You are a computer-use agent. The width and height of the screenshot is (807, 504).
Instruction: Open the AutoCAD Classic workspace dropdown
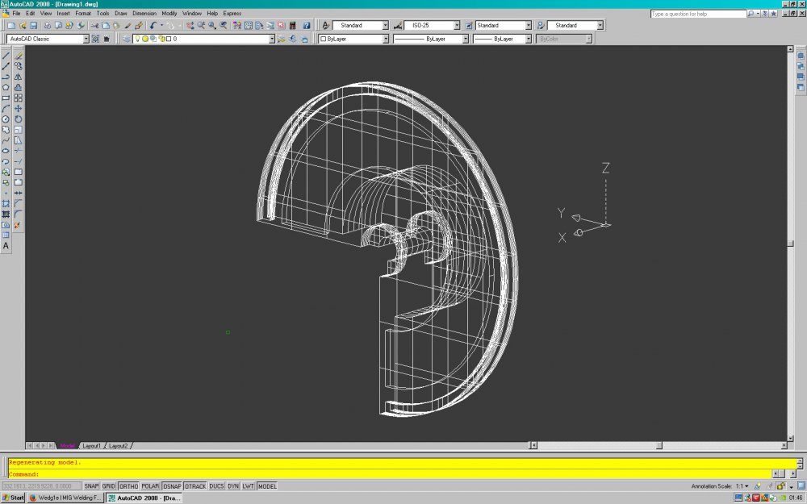coord(85,39)
